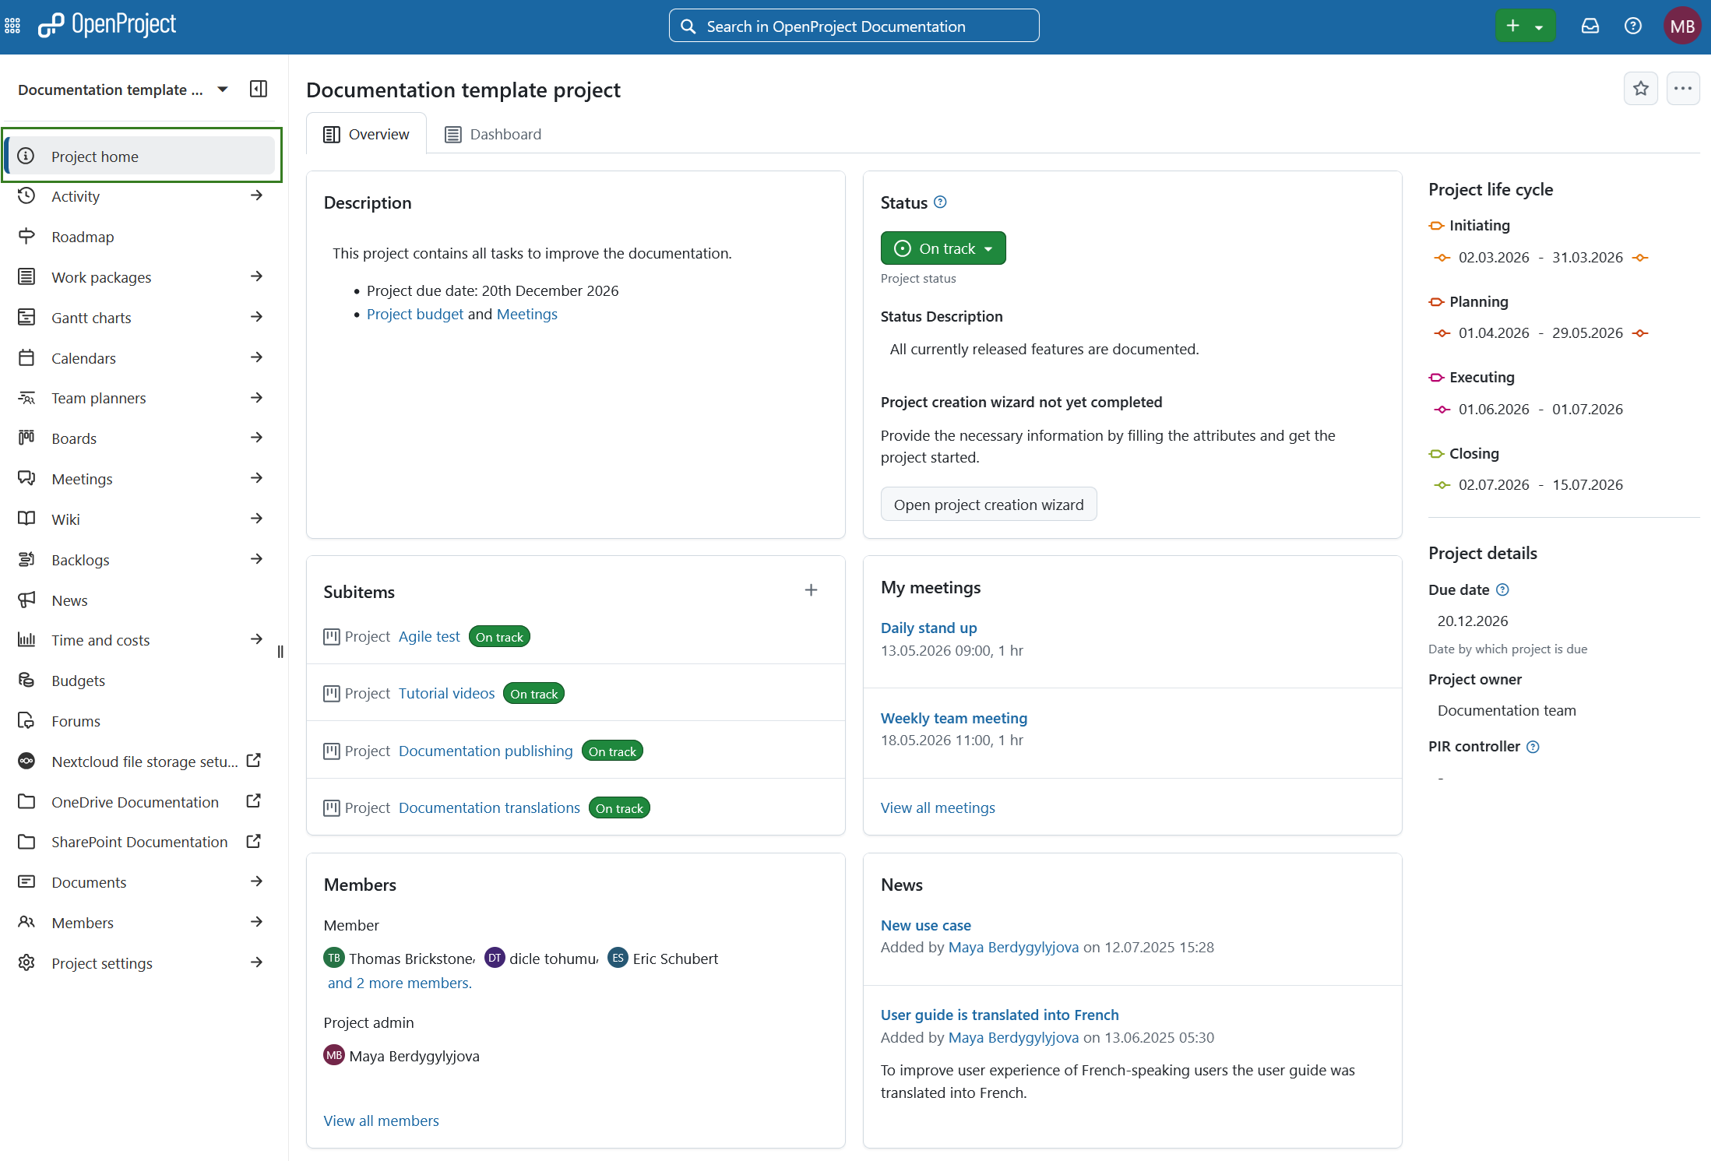Open SharePoint Documentation external link icon
Image resolution: width=1711 pixels, height=1161 pixels.
coord(254,841)
